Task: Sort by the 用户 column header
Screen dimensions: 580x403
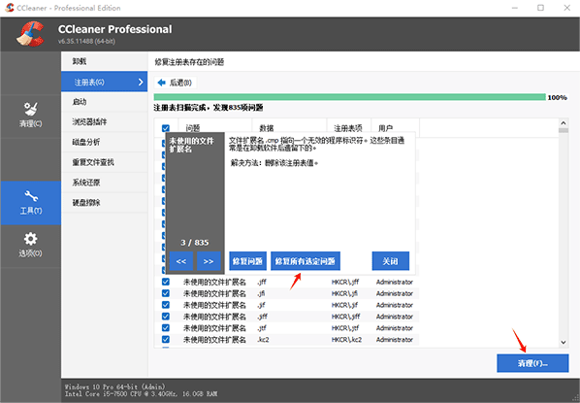Action: coord(395,128)
